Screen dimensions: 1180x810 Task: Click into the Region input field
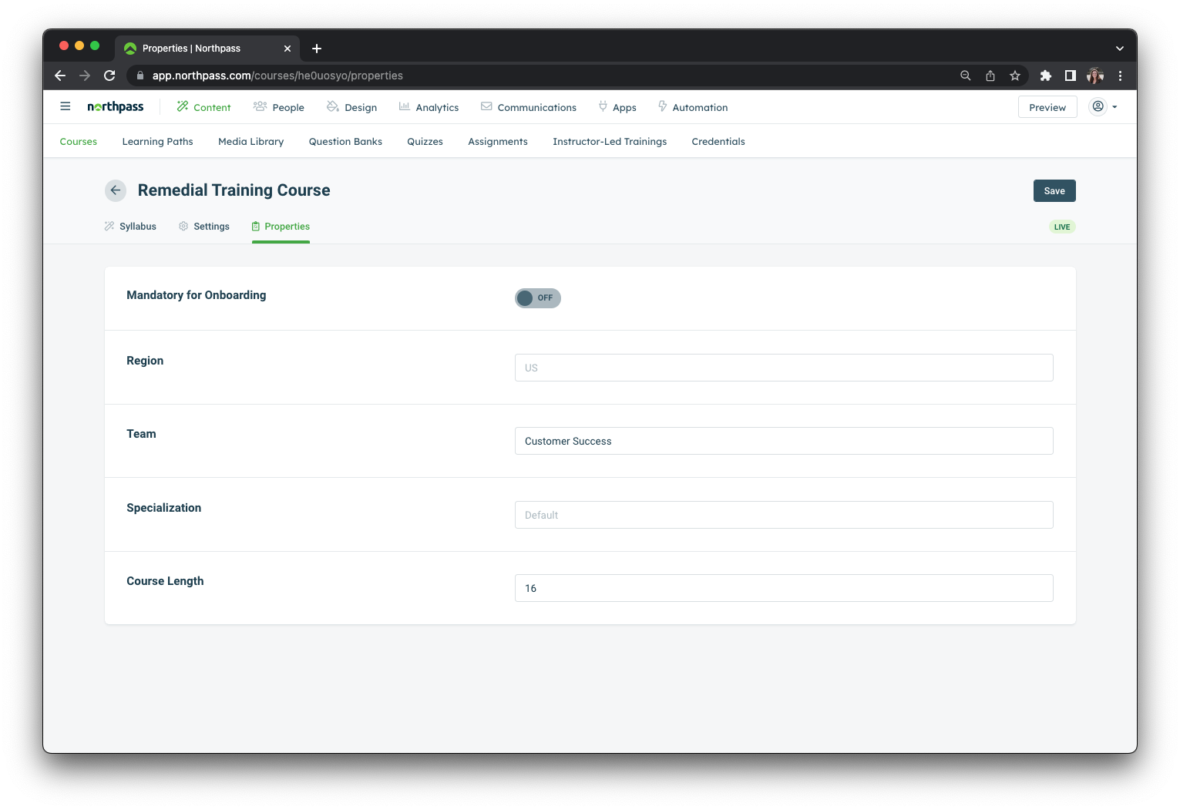(783, 368)
